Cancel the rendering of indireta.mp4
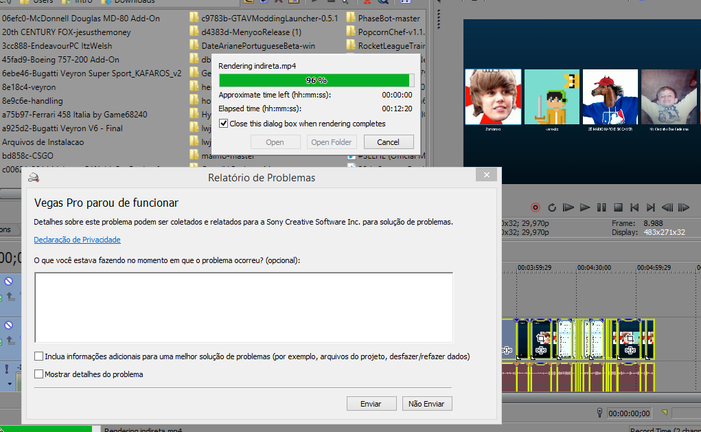This screenshot has width=701, height=432. pyautogui.click(x=388, y=141)
